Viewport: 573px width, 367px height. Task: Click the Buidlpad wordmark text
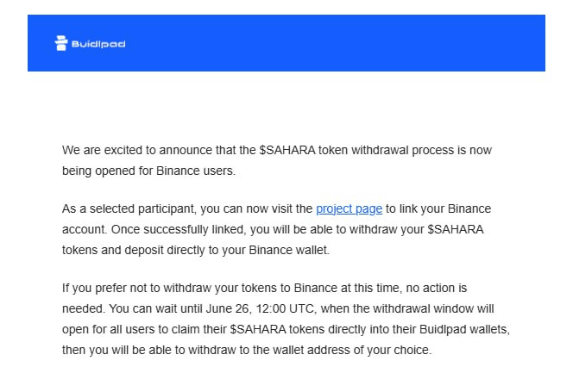[98, 44]
